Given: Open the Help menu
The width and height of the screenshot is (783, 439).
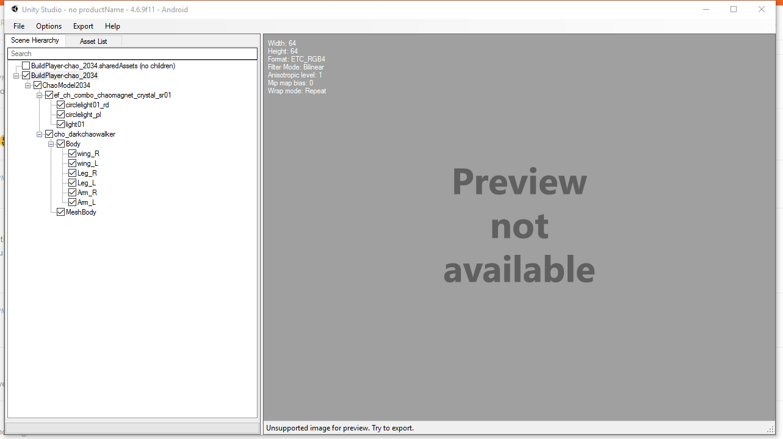Looking at the screenshot, I should coord(112,26).
